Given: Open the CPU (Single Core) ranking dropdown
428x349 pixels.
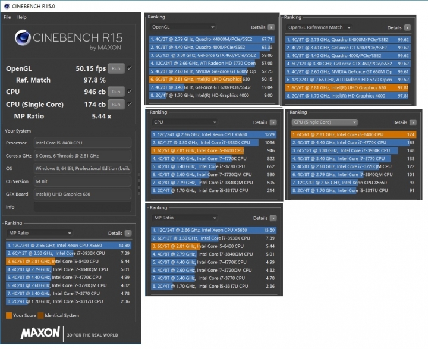Looking at the screenshot, I should pyautogui.click(x=325, y=122).
